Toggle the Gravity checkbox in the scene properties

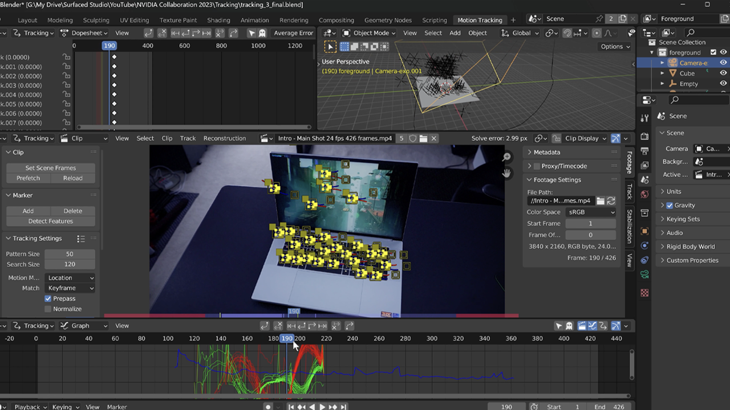coord(670,206)
